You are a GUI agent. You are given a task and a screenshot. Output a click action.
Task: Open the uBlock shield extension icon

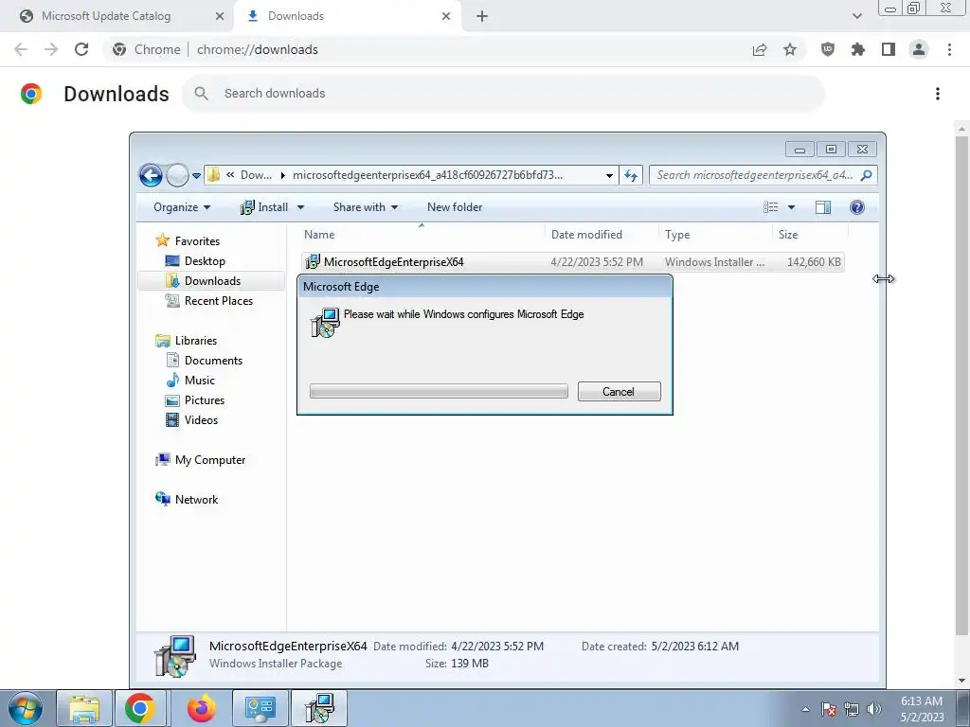pyautogui.click(x=828, y=49)
